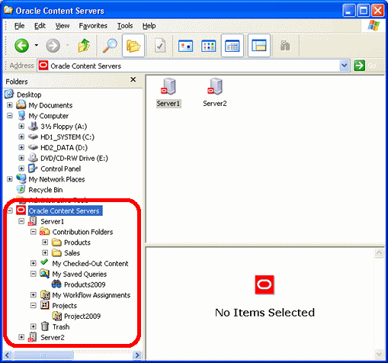Click the Up folder toolbar icon
Screen dimensions: 388x363
click(x=84, y=46)
